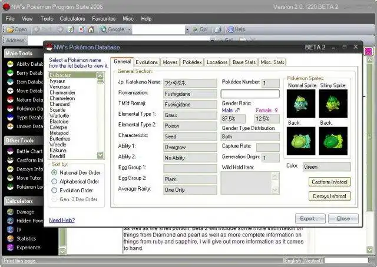Select Gen. 3 Dex Order radio button
This screenshot has width=377, height=267.
(54, 199)
